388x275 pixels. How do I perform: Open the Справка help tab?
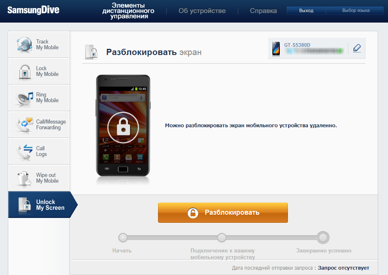point(263,11)
